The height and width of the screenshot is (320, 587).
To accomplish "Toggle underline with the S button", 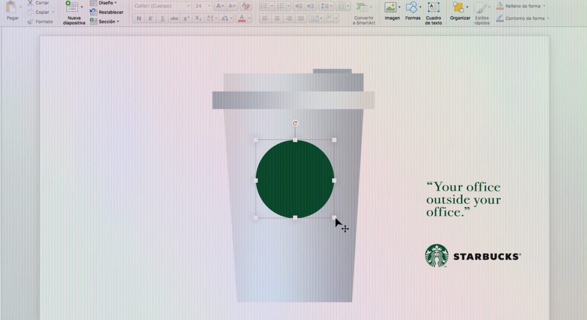I will click(162, 18).
